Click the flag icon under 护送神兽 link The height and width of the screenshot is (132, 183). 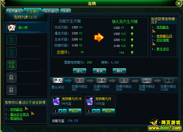pyautogui.click(x=154, y=44)
